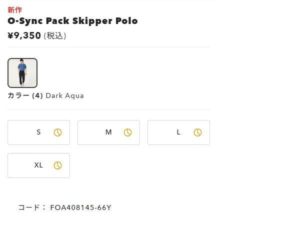Click the divider line above the size options
300x225 pixels.
pos(108,109)
